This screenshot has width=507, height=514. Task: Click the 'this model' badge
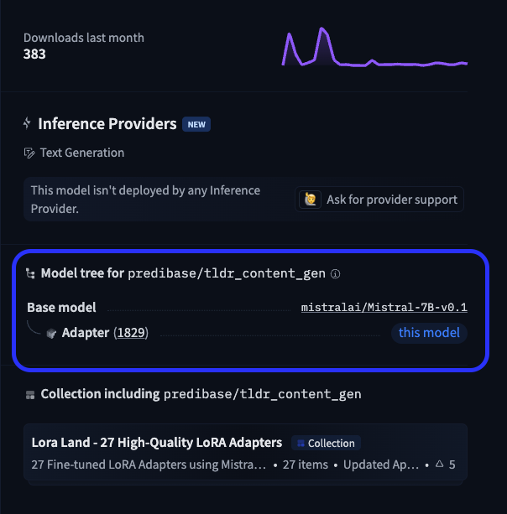point(429,333)
